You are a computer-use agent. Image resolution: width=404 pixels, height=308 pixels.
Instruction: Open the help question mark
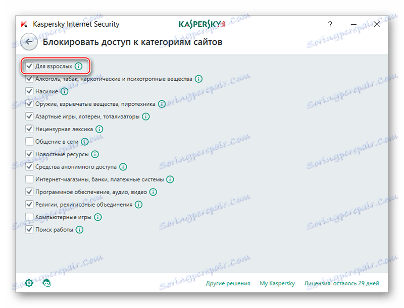330,24
